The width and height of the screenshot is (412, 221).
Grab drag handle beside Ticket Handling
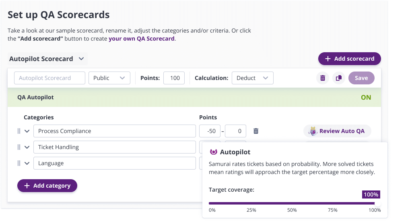click(19, 147)
